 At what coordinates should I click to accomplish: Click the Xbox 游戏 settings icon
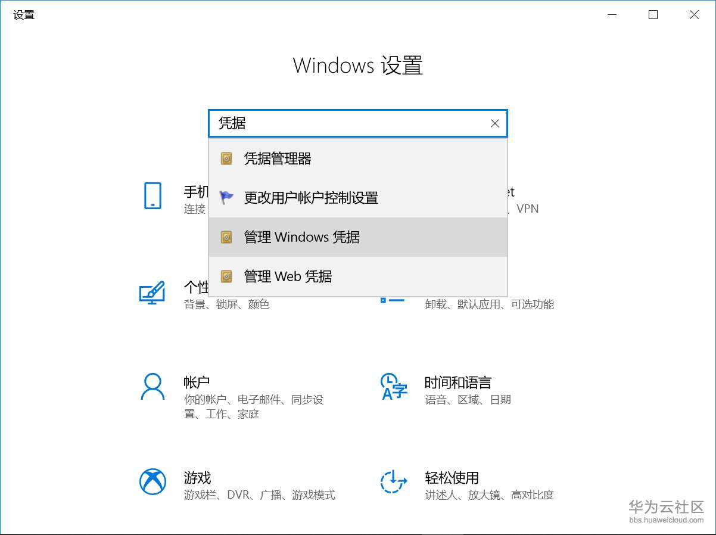153,483
